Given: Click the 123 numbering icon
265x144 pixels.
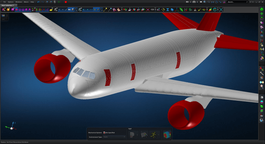Looking at the screenshot, I should (152, 10).
